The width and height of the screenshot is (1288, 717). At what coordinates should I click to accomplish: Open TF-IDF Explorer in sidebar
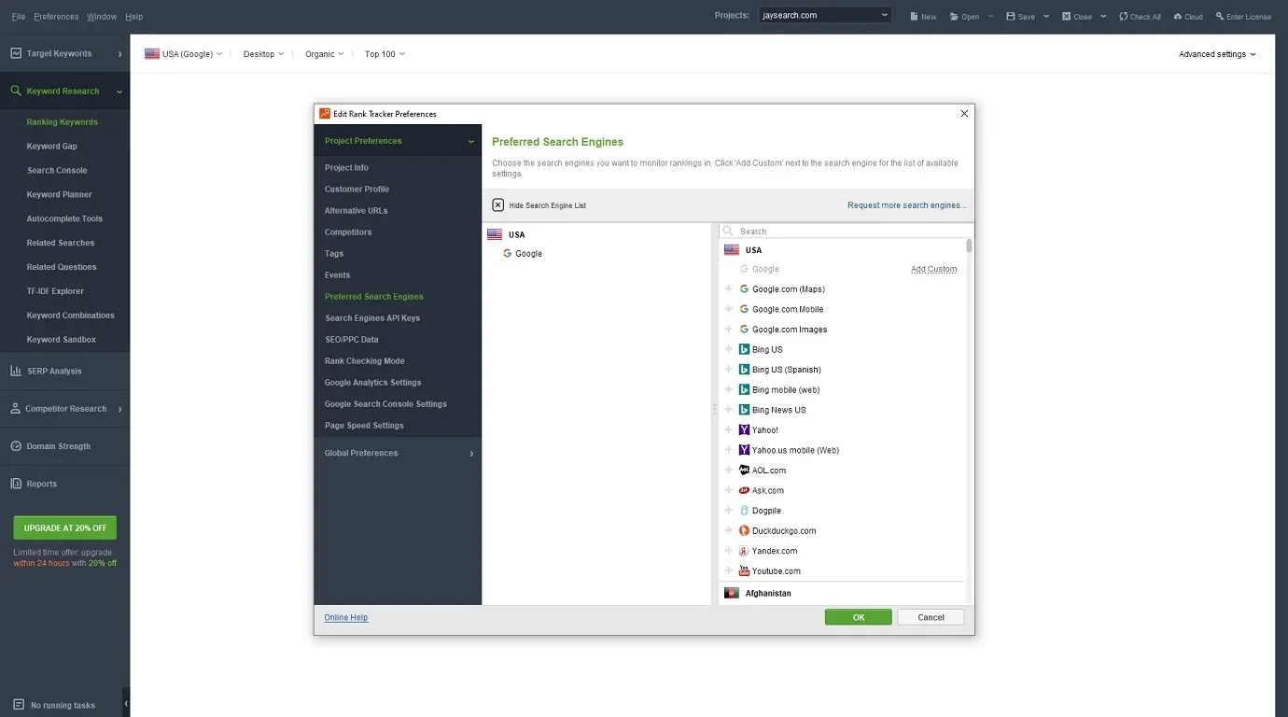pos(55,291)
